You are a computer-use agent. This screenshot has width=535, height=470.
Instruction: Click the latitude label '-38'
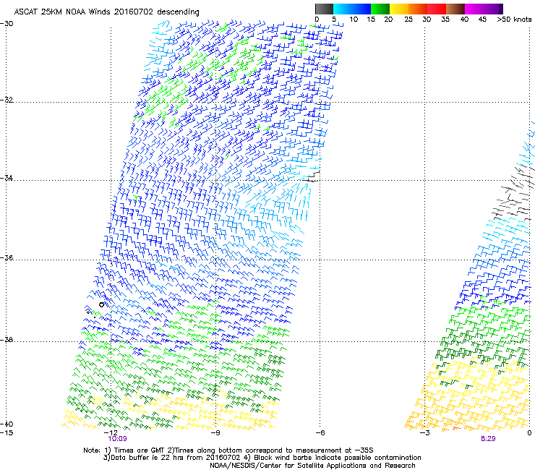click(x=7, y=340)
